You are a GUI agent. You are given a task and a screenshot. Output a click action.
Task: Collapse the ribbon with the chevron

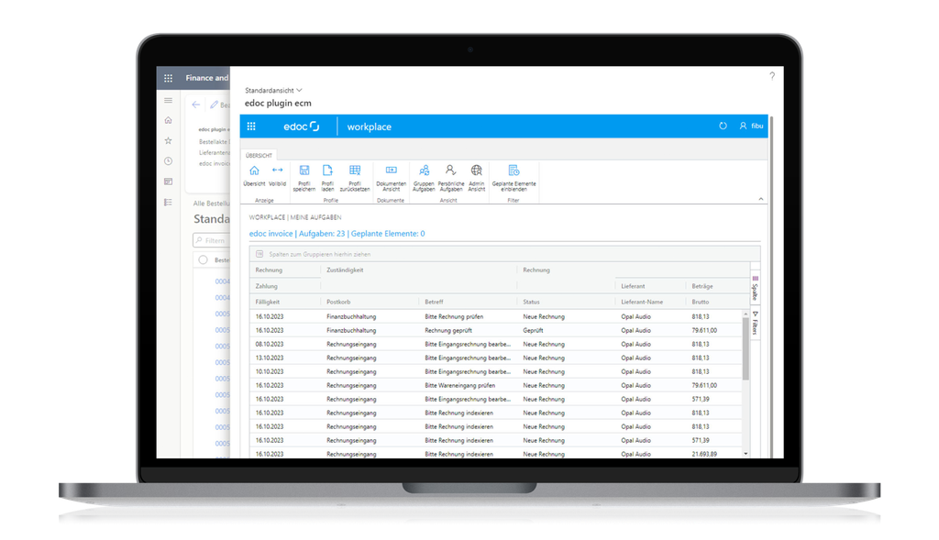[x=760, y=199]
